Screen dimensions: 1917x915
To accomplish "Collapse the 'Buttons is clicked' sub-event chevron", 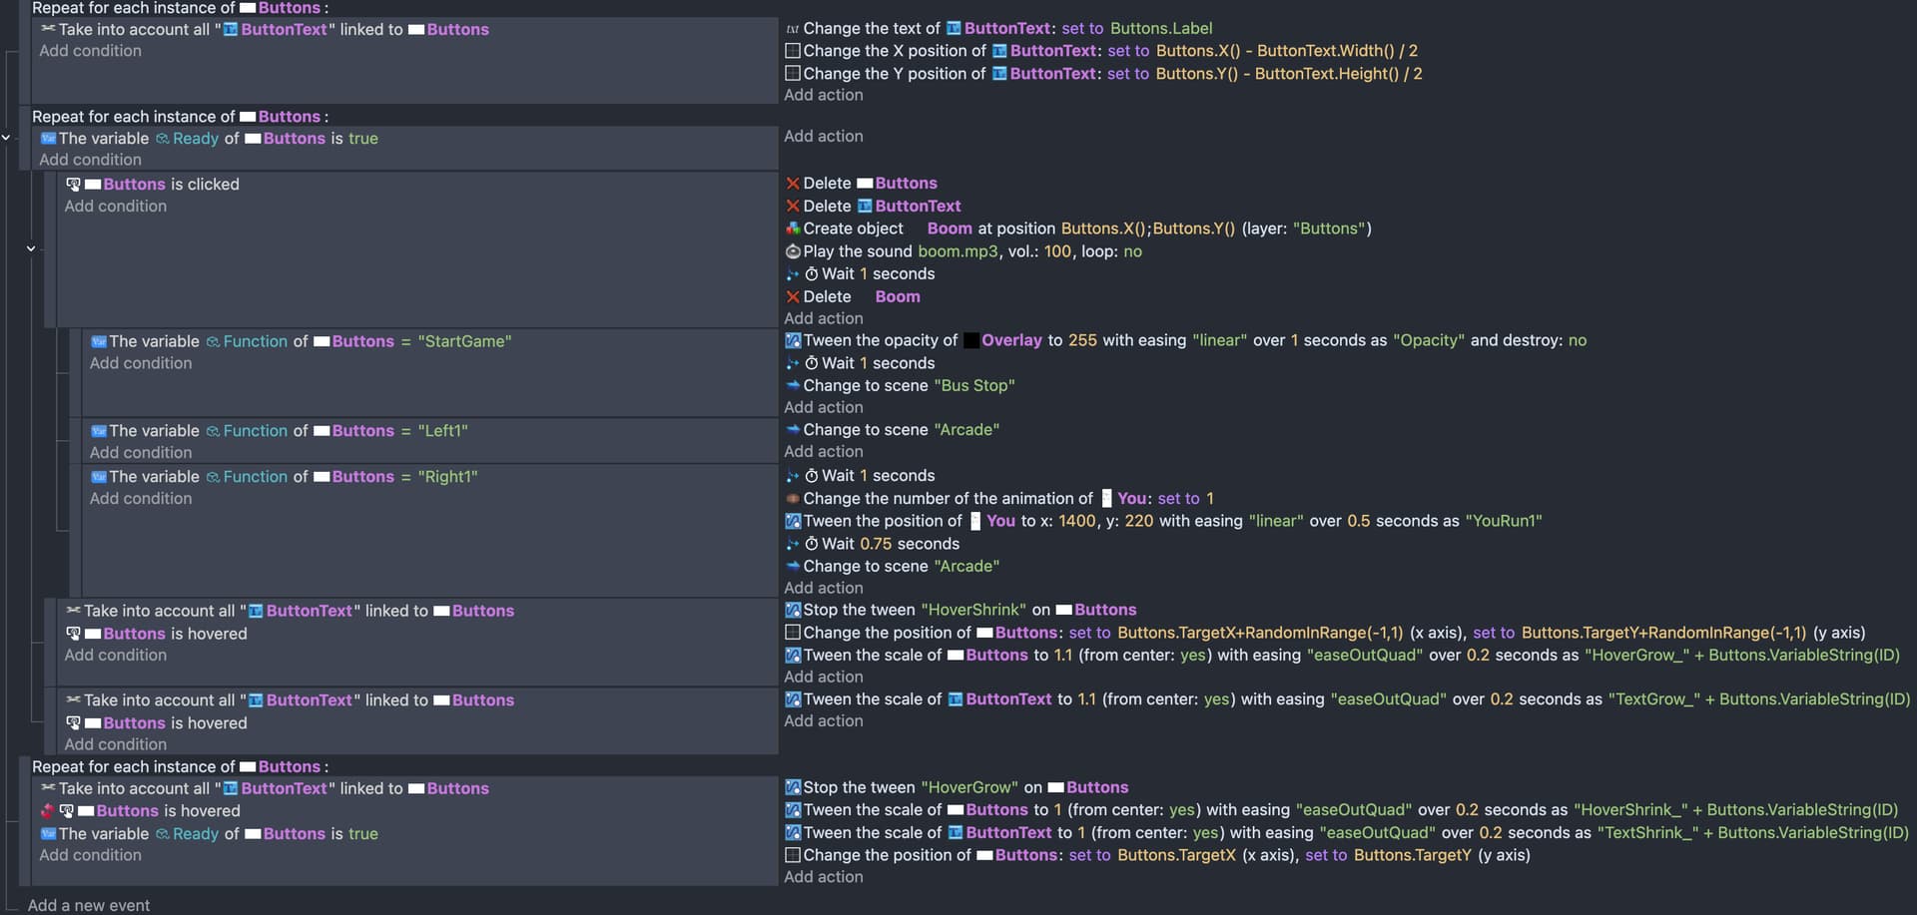I will [31, 248].
